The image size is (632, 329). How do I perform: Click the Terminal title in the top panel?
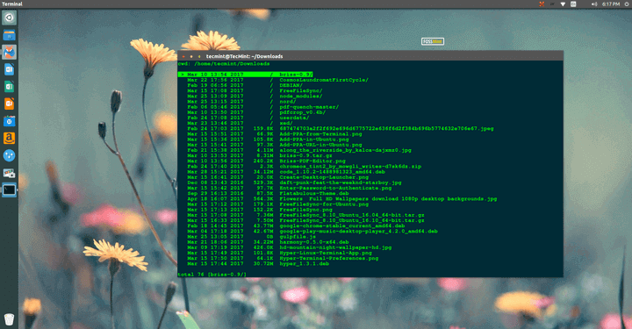[12, 4]
